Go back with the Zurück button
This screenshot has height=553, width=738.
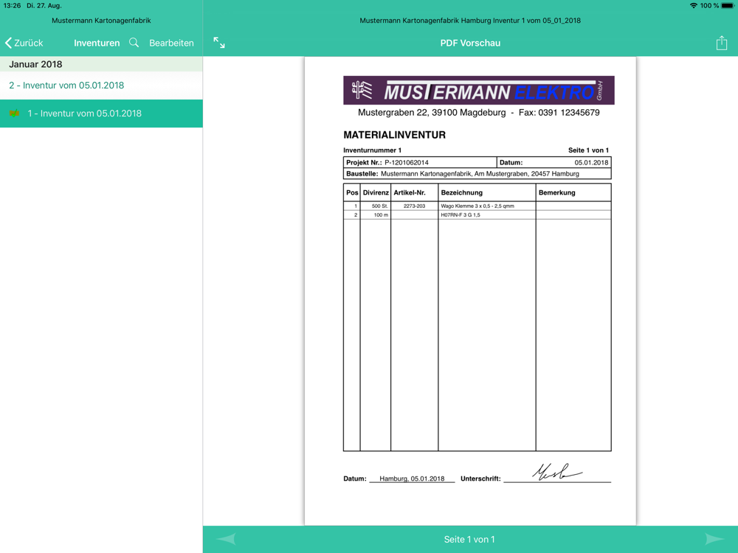(x=24, y=43)
